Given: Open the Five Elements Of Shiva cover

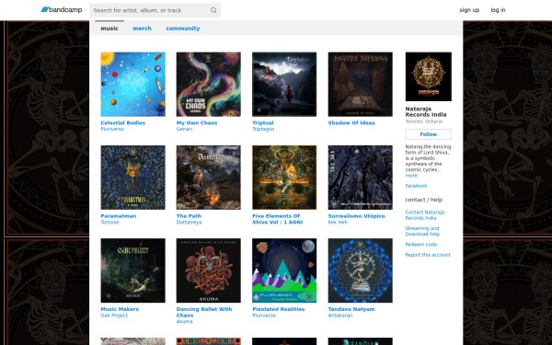Looking at the screenshot, I should pyautogui.click(x=284, y=178).
